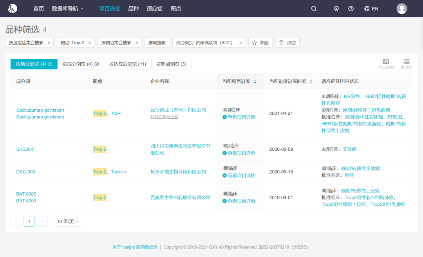Go to 首页 in the top navigation
Viewport: 423px width, 257px height.
point(38,9)
